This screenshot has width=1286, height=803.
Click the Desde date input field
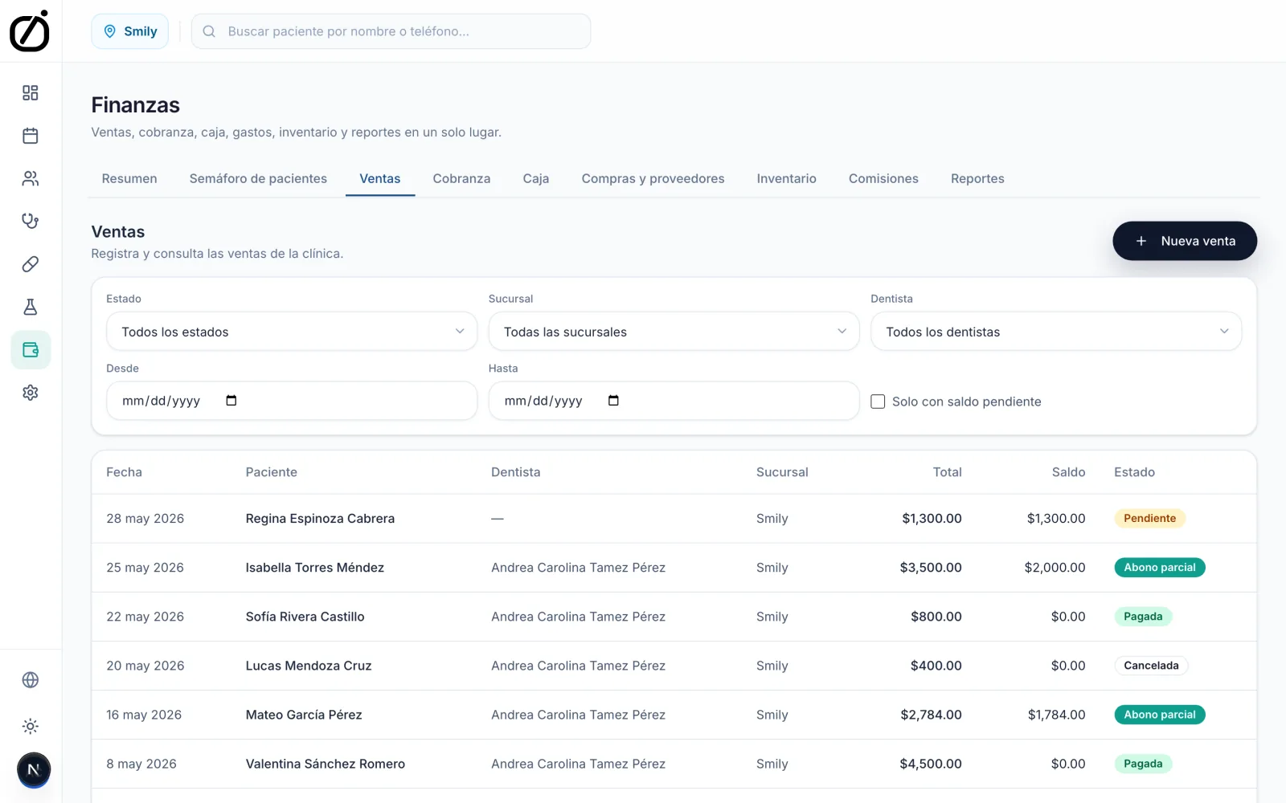coord(292,401)
